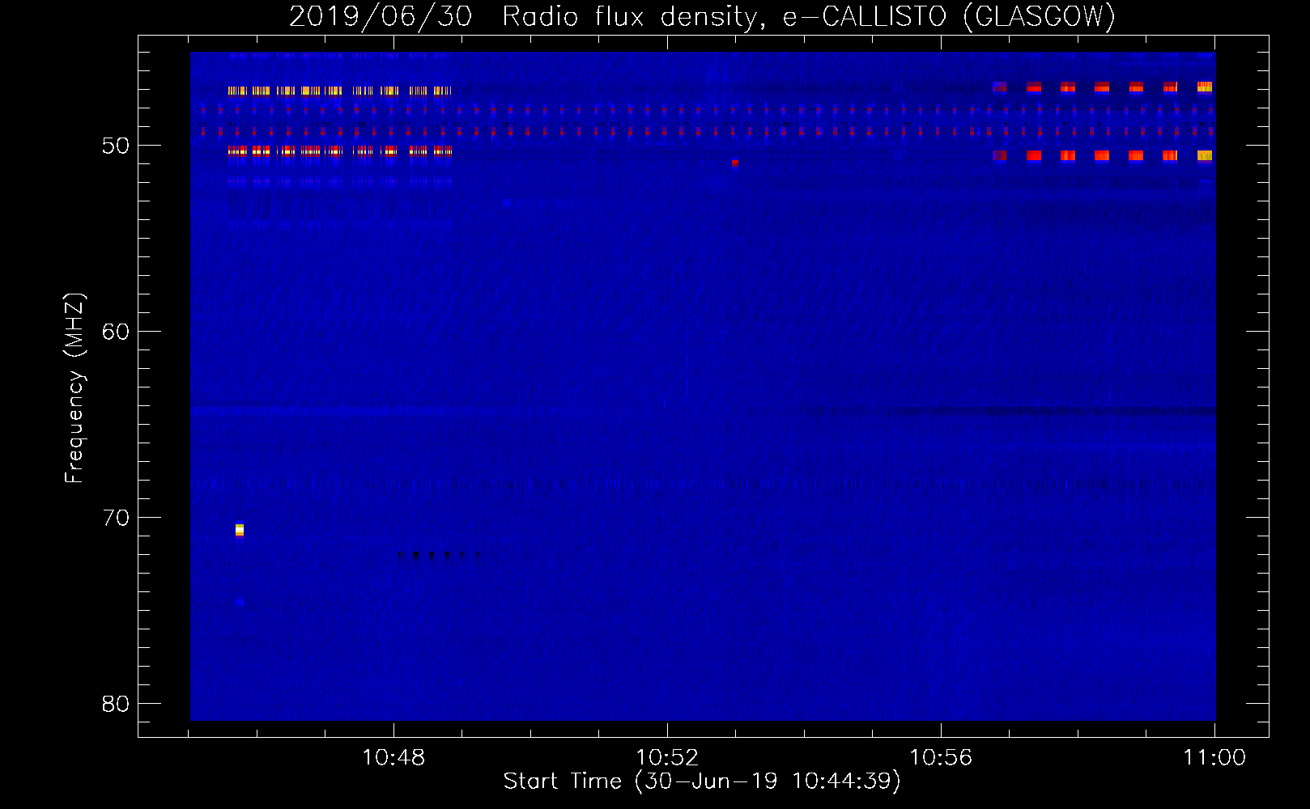
Task: Click the Frequency (MHZ) axis label
Action: point(74,388)
